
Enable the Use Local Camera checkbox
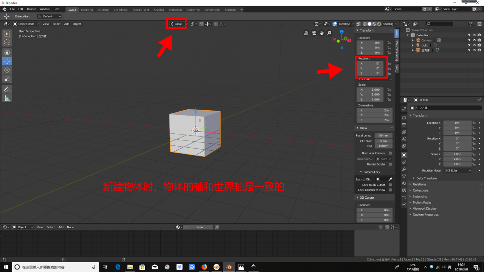point(390,153)
